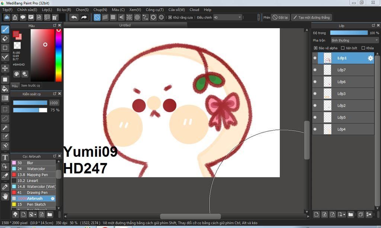Click the Undo arrow

pos(74,17)
